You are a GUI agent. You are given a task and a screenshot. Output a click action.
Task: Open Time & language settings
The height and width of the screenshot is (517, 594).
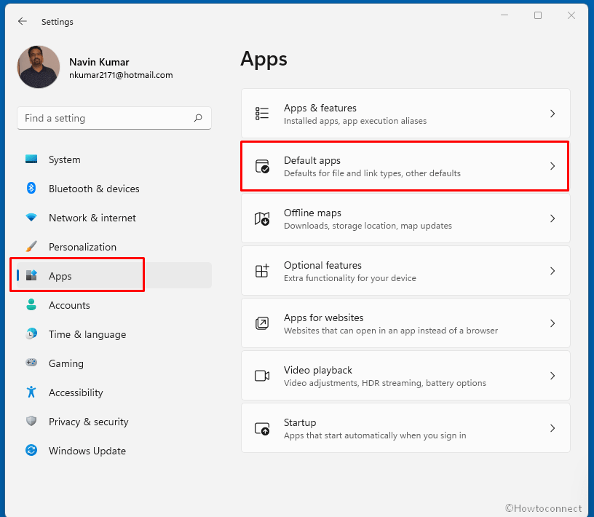pyautogui.click(x=114, y=334)
